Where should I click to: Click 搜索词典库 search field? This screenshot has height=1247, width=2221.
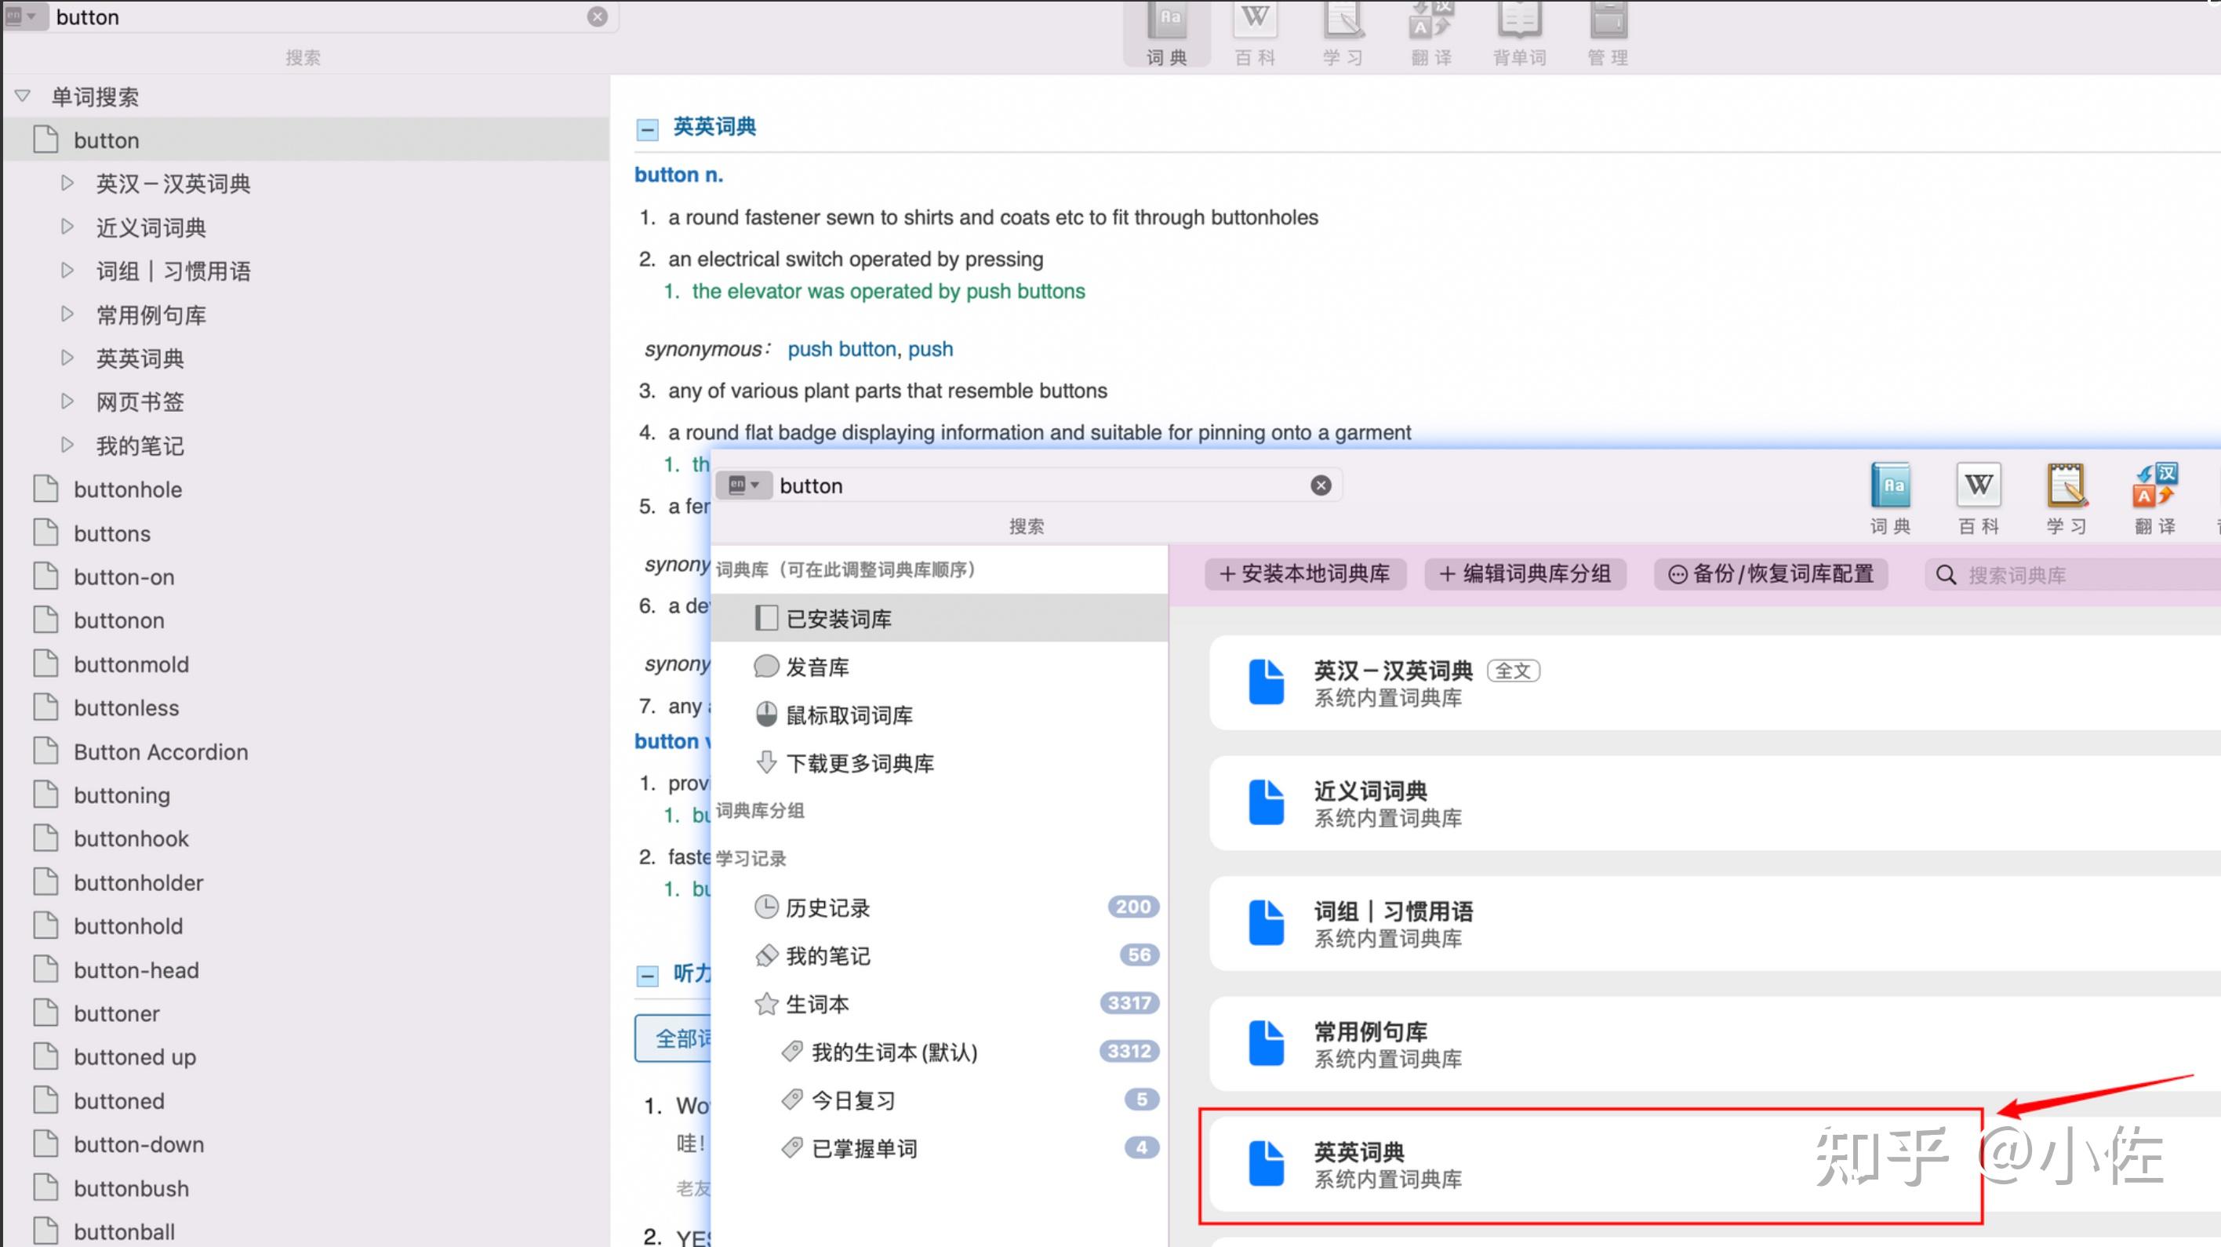(x=2073, y=574)
